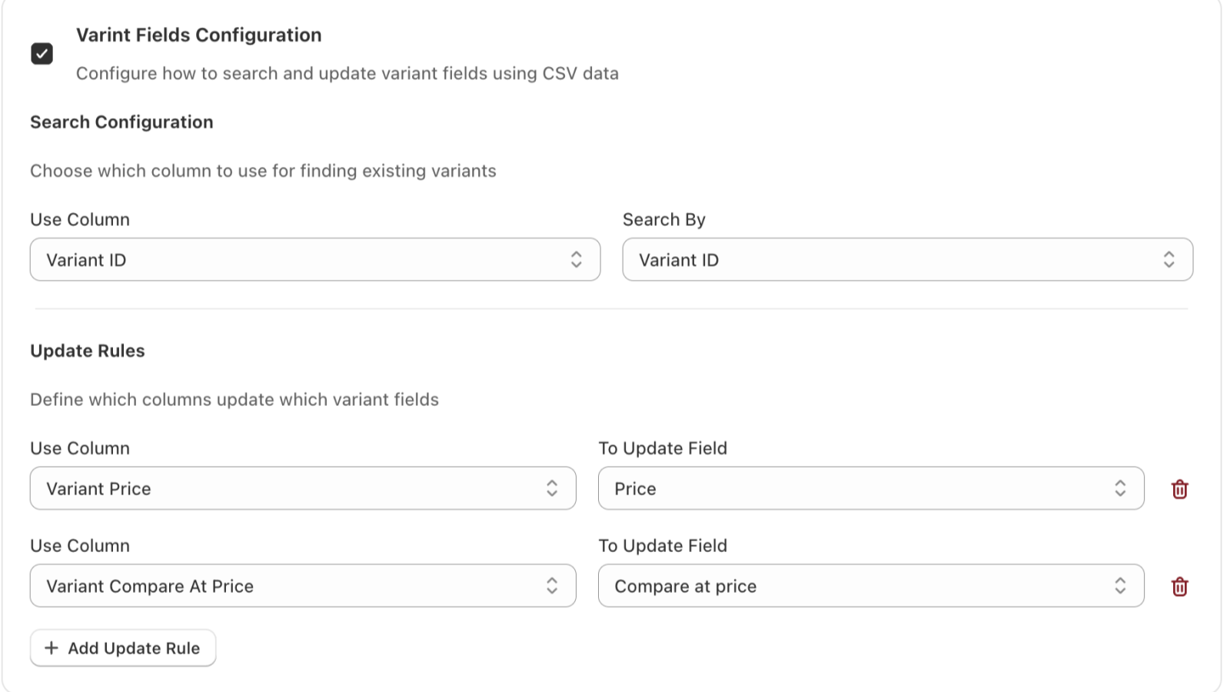Click the Search Configuration section heading
The height and width of the screenshot is (692, 1230).
tap(121, 122)
